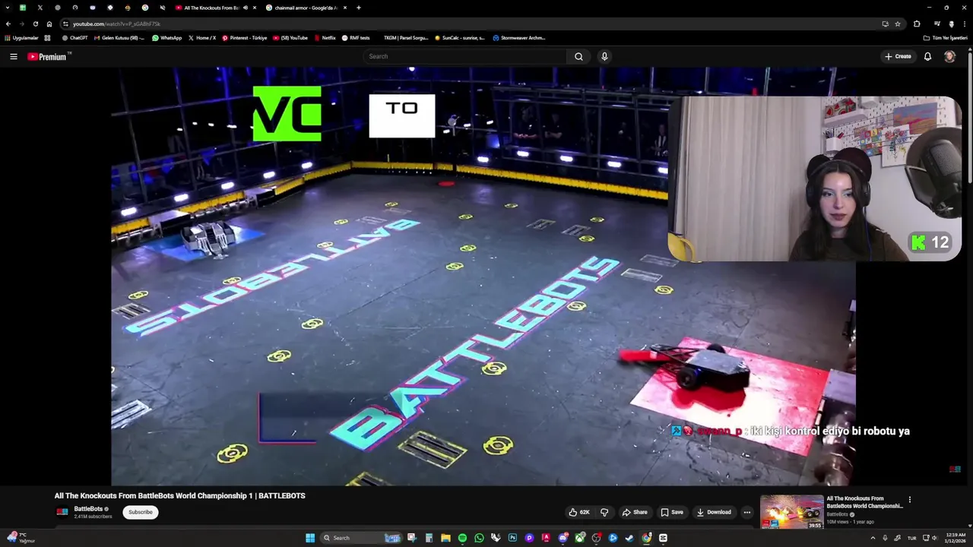
Task: Open the Netflix bookmark
Action: (x=325, y=38)
